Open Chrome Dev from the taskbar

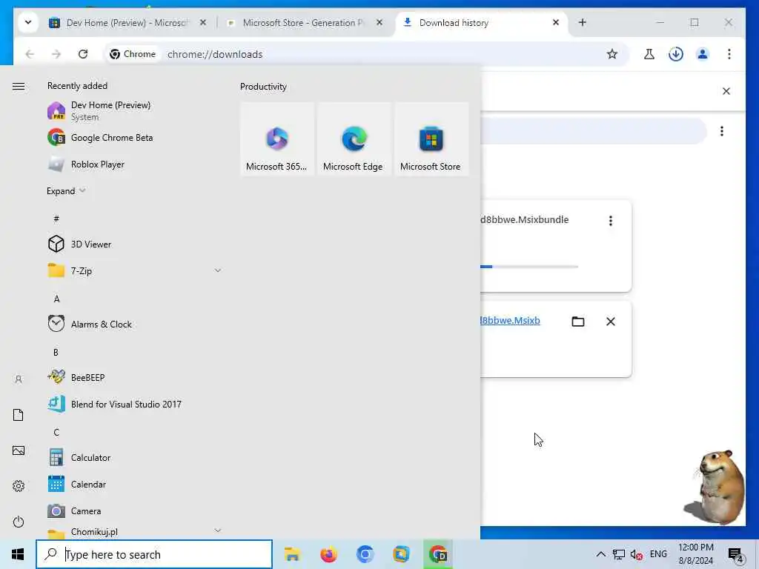click(437, 554)
